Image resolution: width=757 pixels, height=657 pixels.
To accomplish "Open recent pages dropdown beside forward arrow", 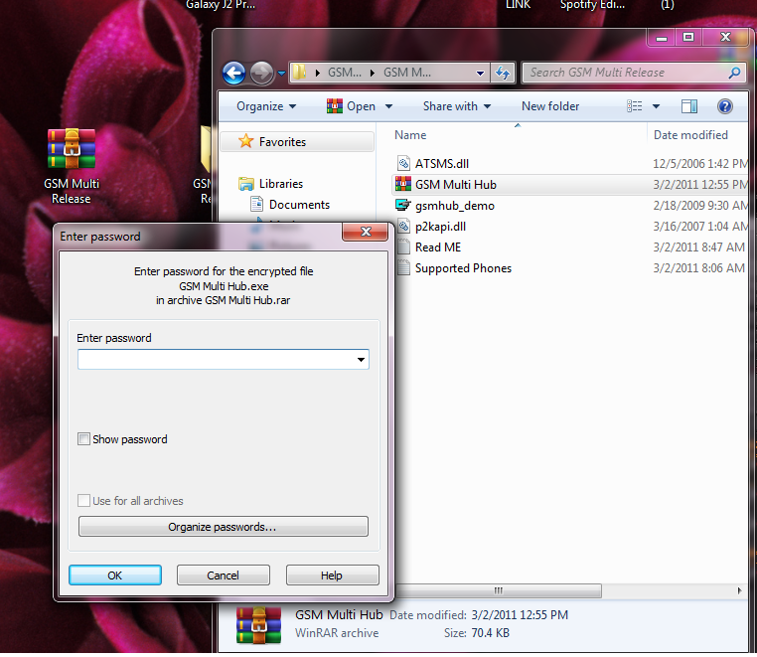I will [x=281, y=74].
